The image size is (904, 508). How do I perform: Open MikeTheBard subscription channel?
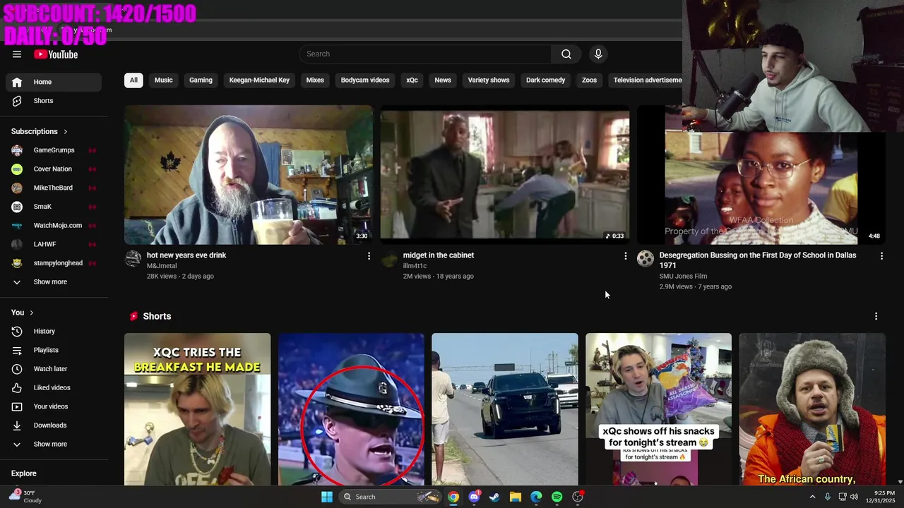click(54, 188)
